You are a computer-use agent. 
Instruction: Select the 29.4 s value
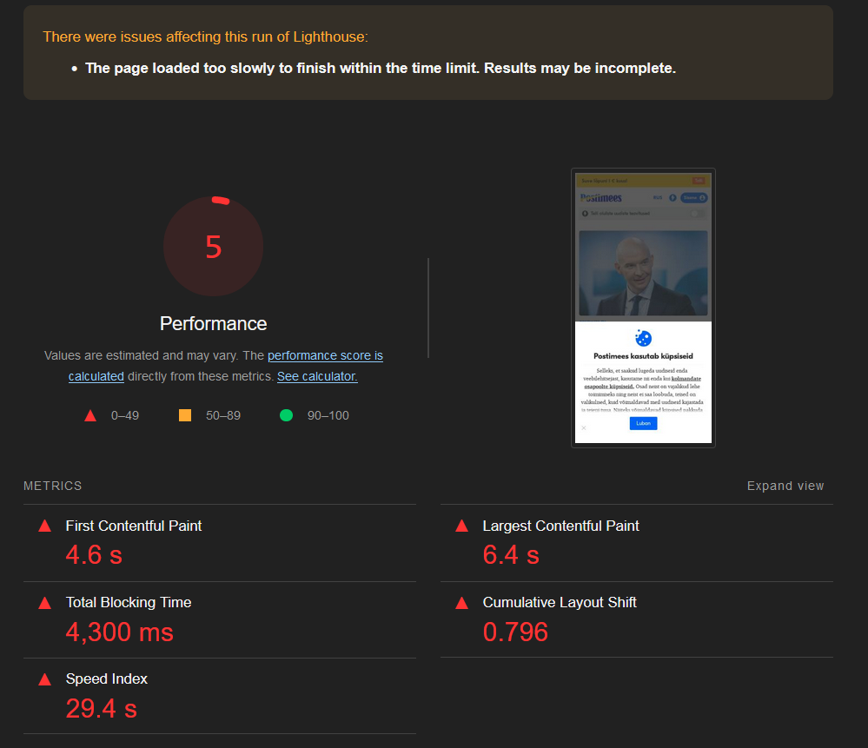click(x=102, y=708)
